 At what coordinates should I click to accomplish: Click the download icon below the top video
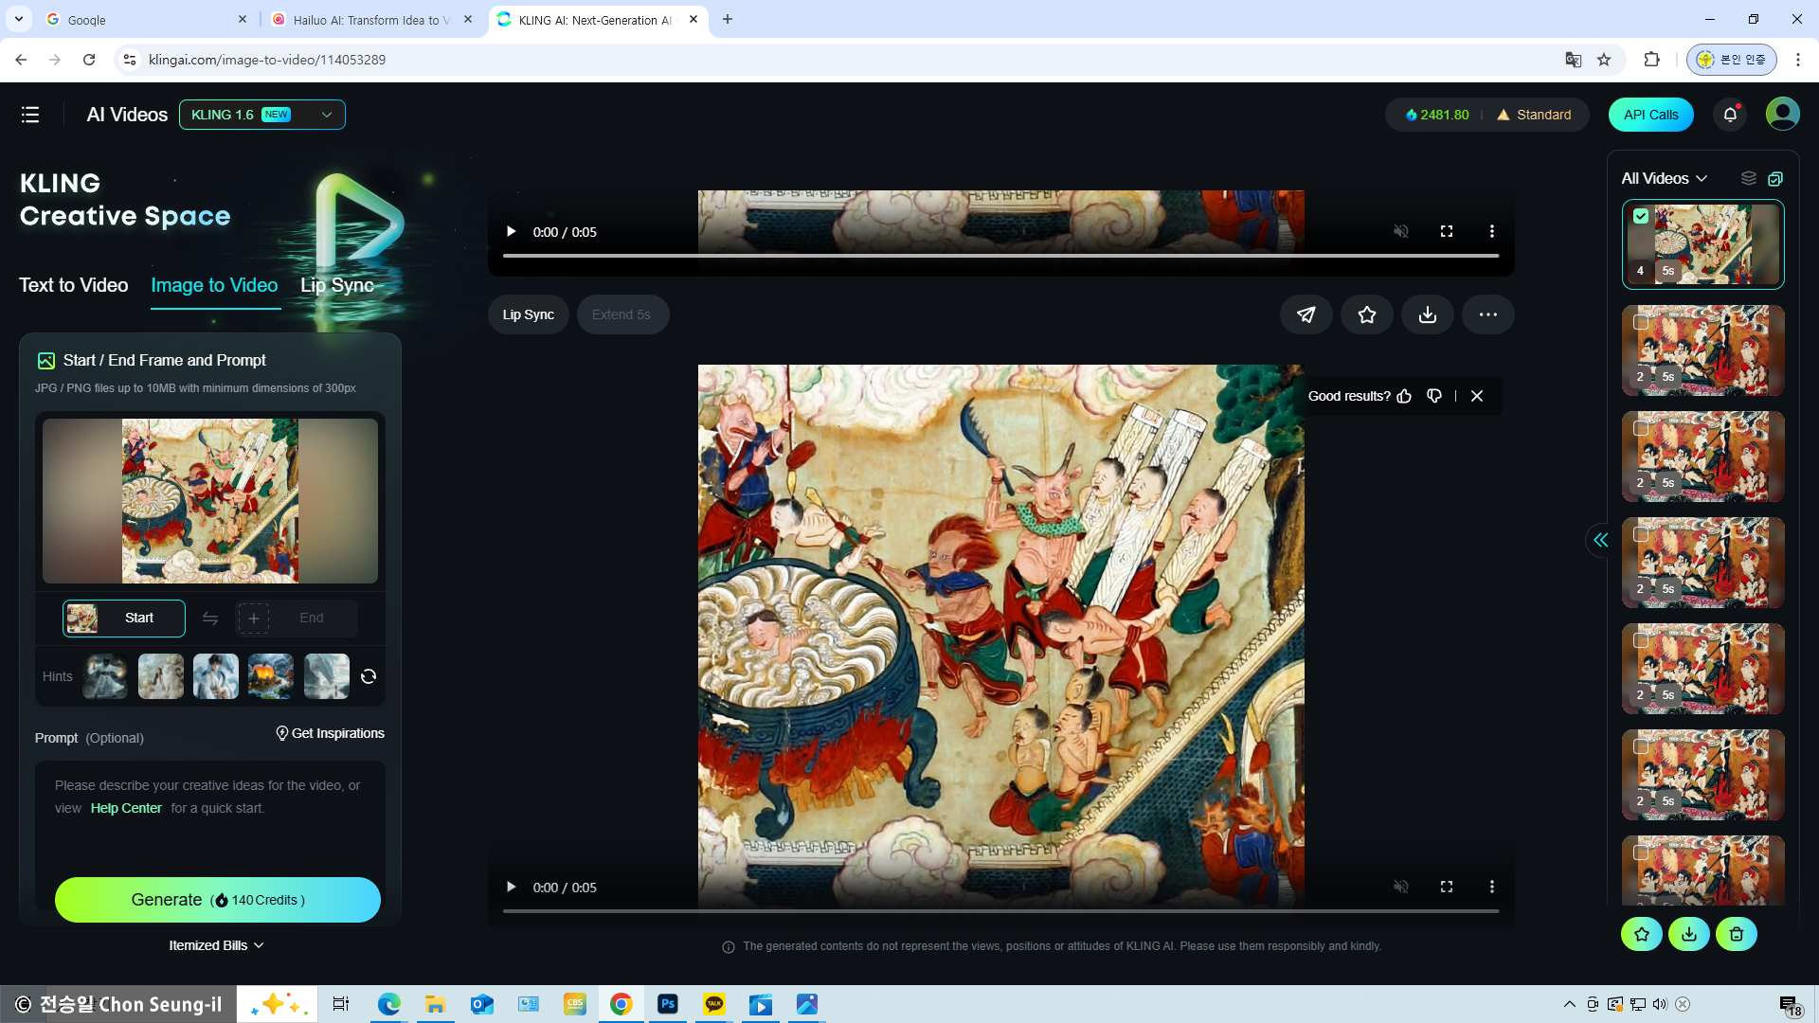tap(1427, 314)
